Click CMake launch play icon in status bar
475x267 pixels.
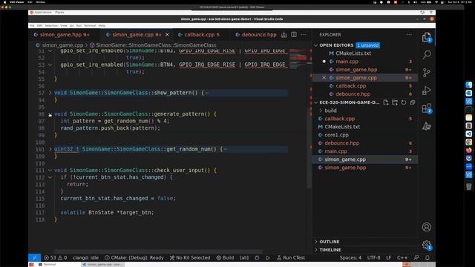click(x=268, y=257)
